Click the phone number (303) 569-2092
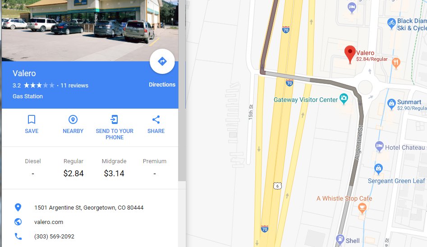Screen dimensions: 427x247 [x=54, y=236]
